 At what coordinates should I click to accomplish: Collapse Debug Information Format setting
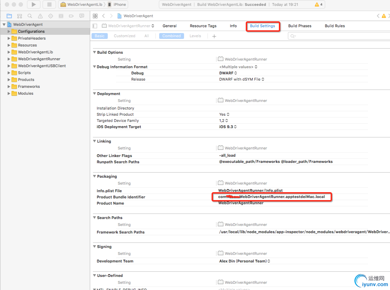coord(95,66)
